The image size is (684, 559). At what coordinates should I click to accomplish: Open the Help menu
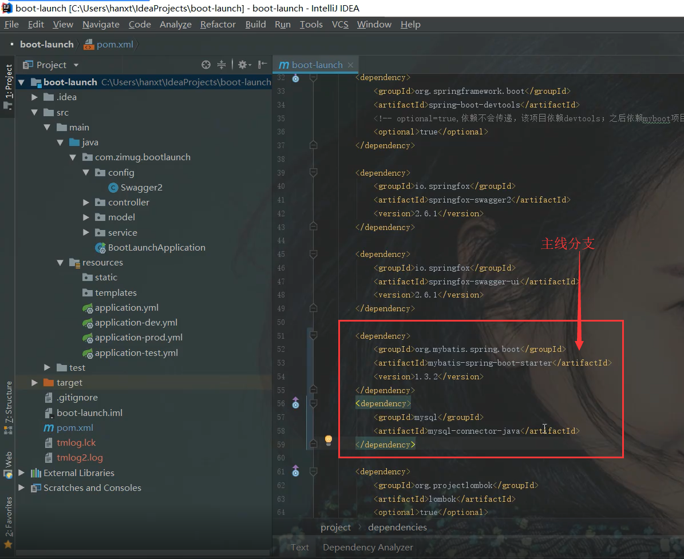(410, 25)
